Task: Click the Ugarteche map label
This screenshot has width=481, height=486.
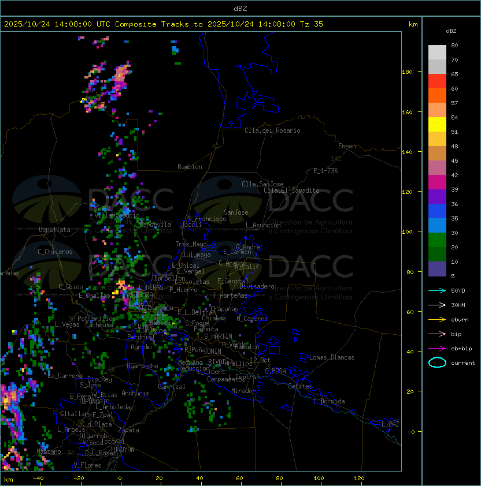Action: [x=143, y=366]
